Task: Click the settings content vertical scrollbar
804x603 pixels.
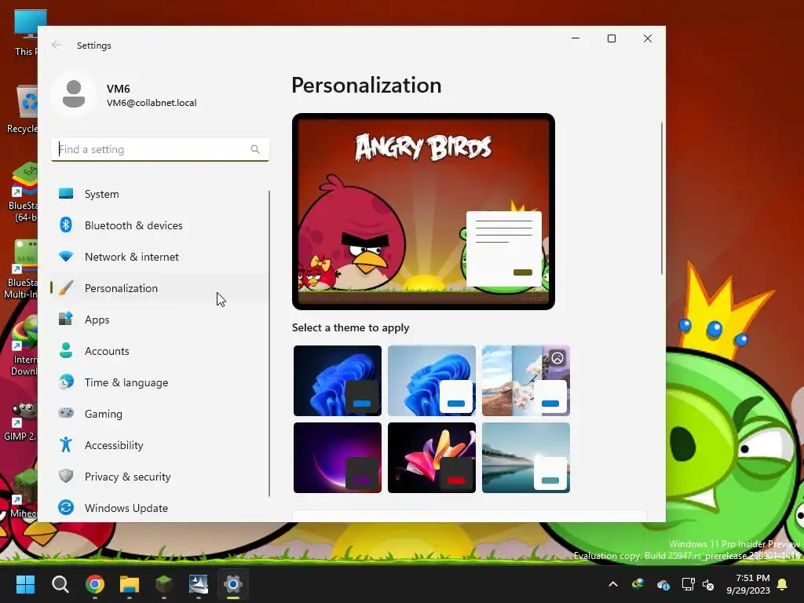Action: pyautogui.click(x=661, y=199)
